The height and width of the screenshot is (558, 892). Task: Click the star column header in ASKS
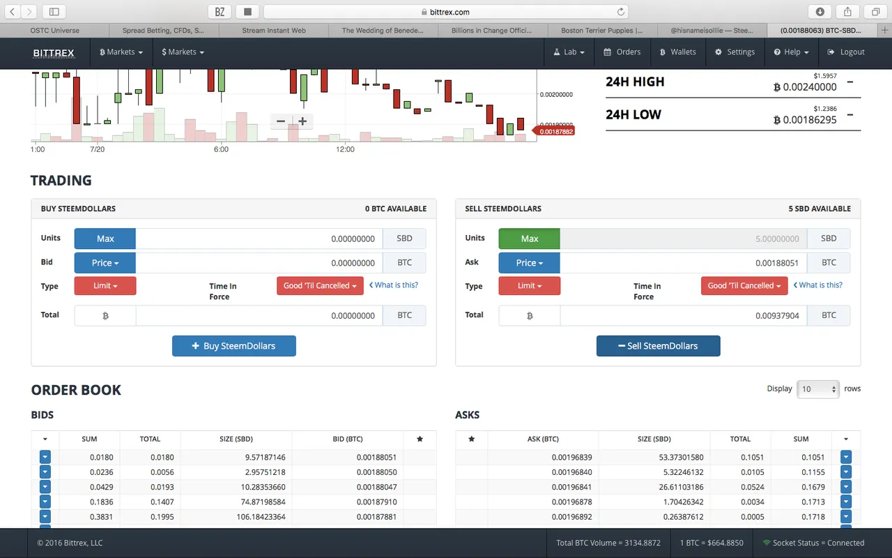(x=472, y=439)
